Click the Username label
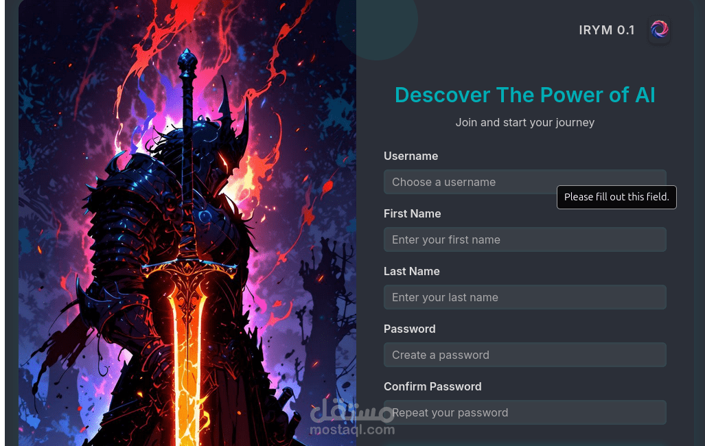The image size is (705, 446). pos(411,156)
